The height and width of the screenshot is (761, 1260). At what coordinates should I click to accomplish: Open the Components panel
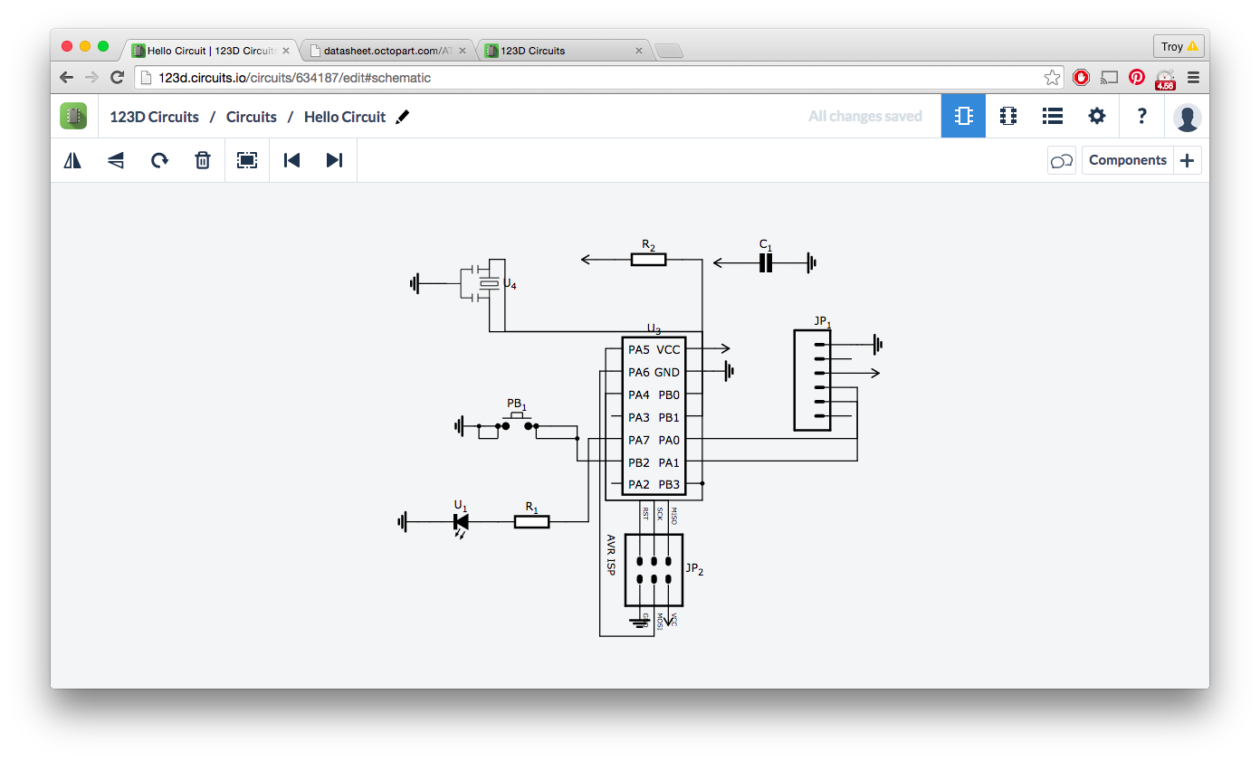tap(1128, 160)
